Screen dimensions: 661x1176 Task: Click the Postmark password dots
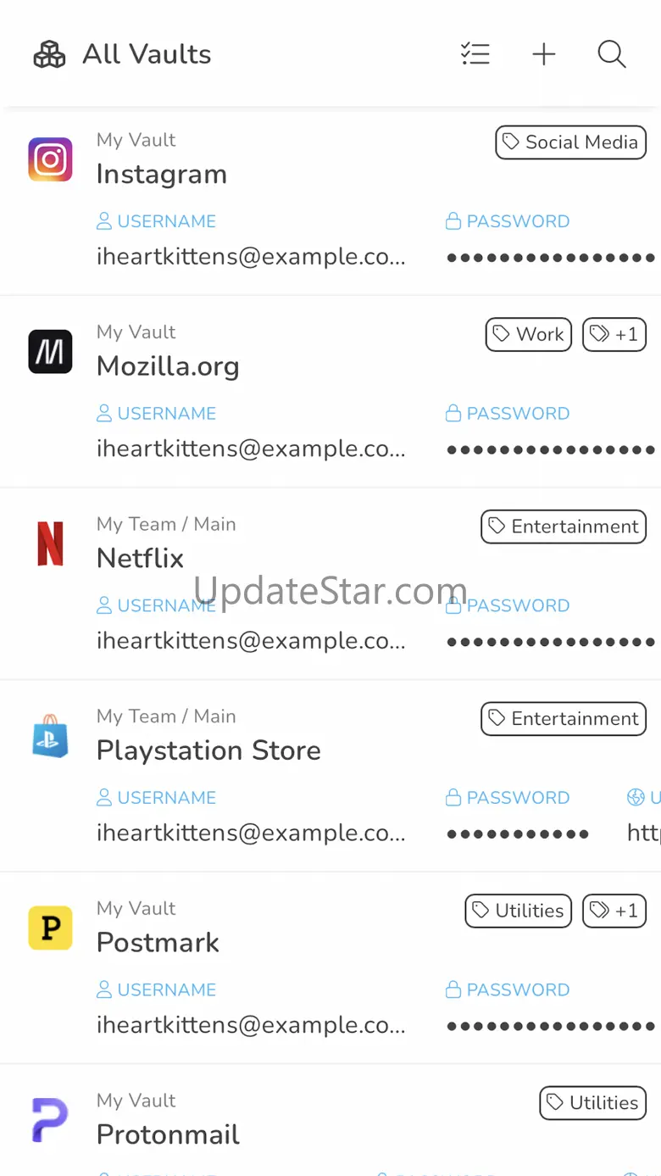tap(551, 1026)
